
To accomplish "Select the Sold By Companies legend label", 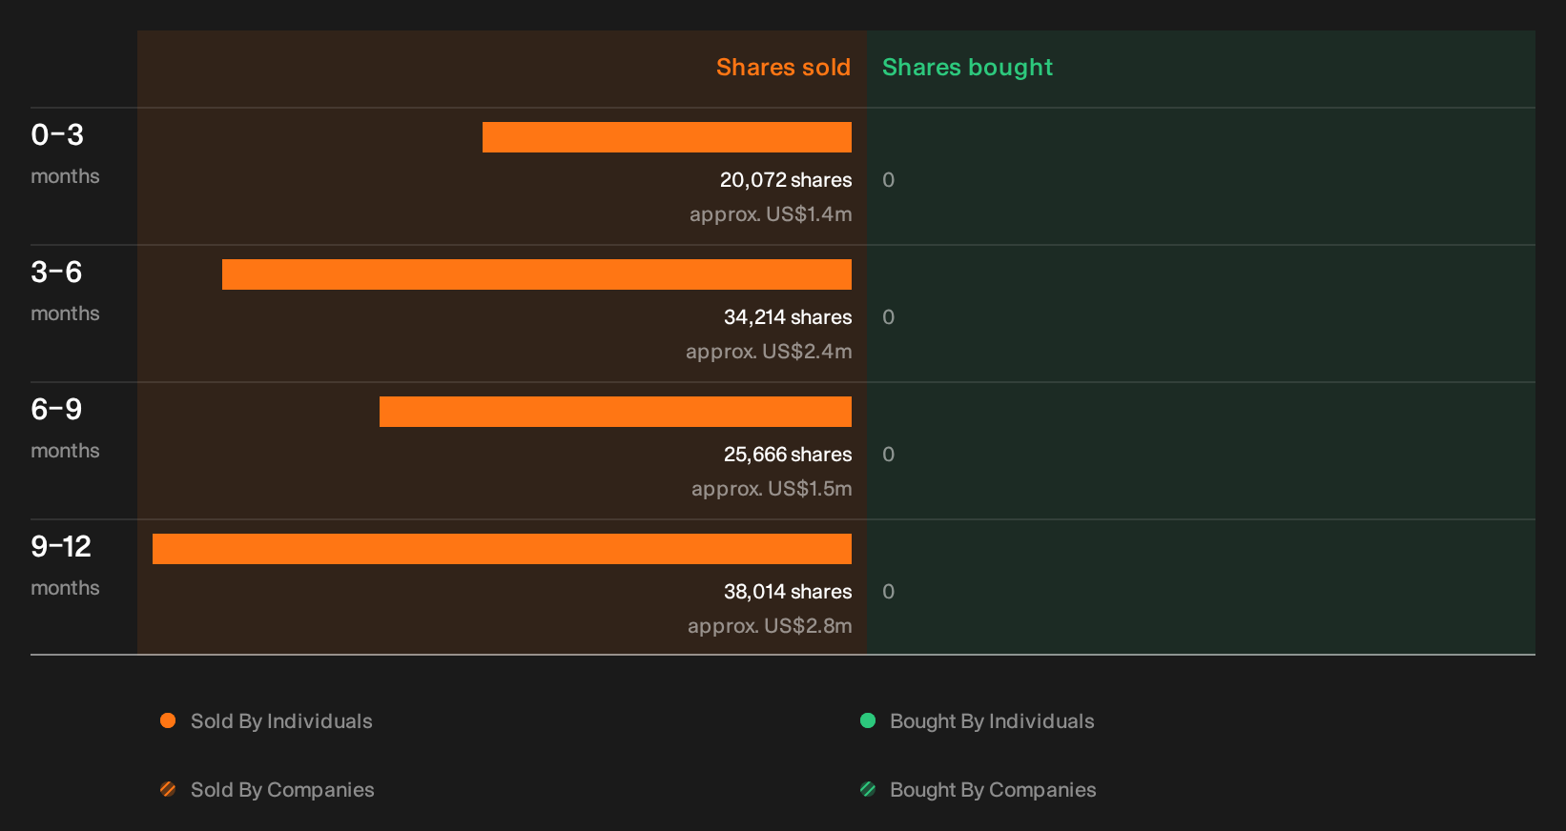I will tap(282, 790).
